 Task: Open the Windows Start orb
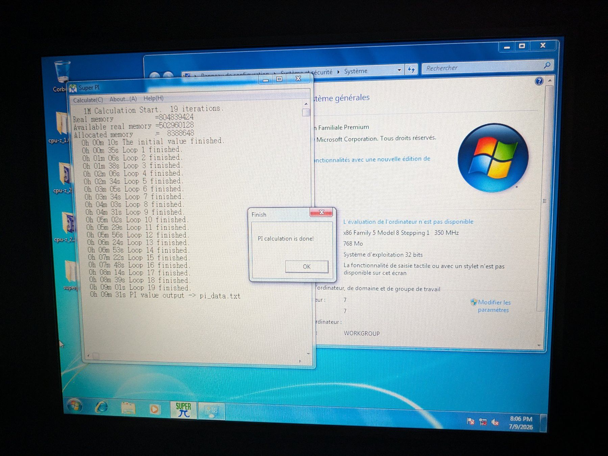(75, 405)
